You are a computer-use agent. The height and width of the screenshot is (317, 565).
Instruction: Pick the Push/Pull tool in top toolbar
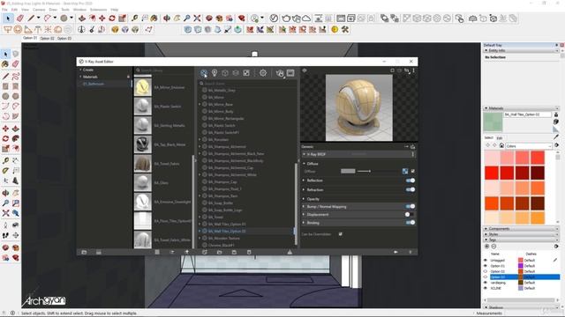(82, 18)
